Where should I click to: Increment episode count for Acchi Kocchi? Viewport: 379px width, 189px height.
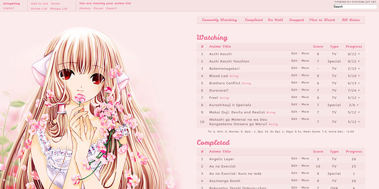click(359, 54)
